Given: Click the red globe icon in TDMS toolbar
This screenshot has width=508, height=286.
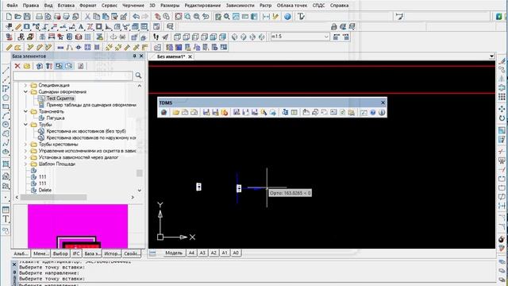Looking at the screenshot, I should click(164, 113).
